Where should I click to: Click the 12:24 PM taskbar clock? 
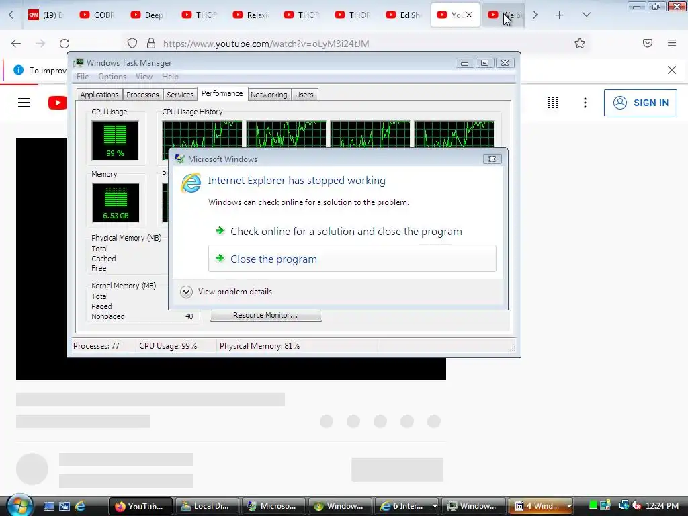(662, 506)
